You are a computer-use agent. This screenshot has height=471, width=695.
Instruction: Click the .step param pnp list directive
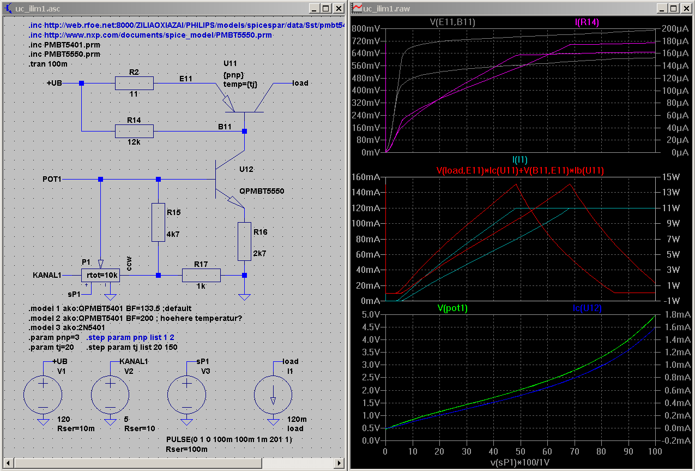coord(130,338)
